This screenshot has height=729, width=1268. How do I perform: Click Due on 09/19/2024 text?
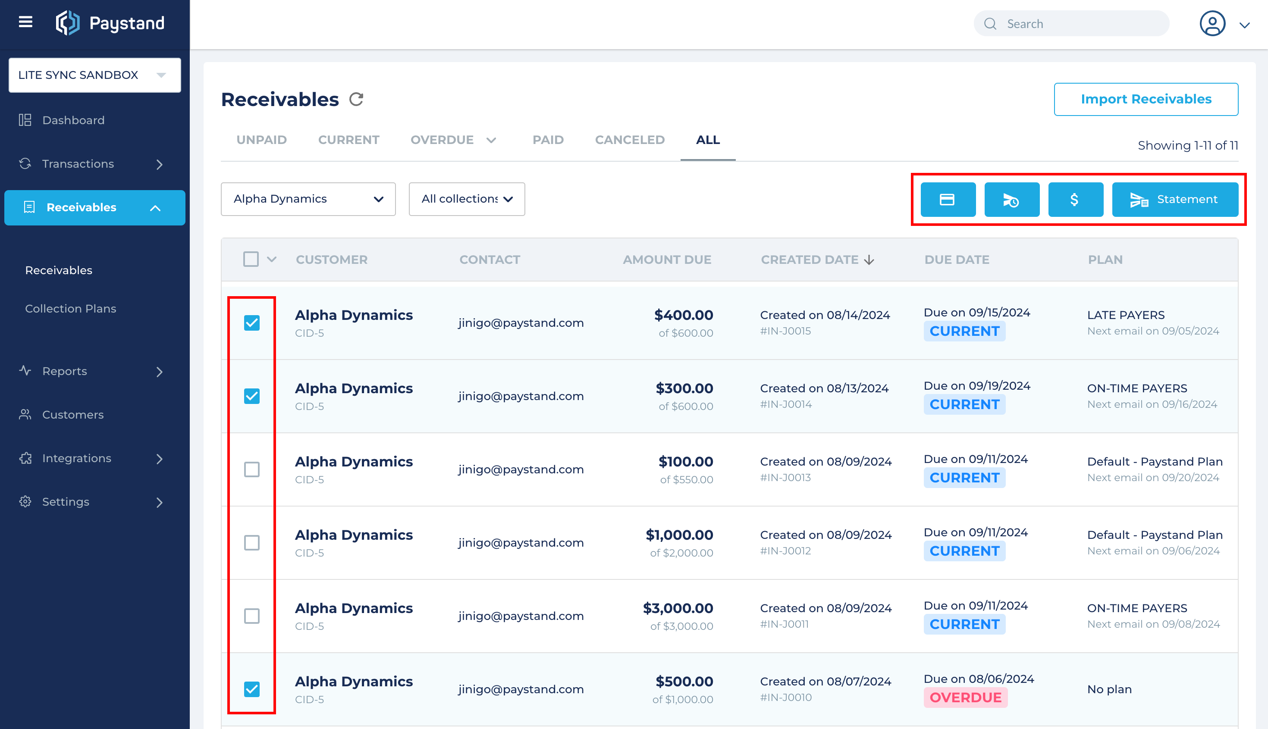(976, 385)
